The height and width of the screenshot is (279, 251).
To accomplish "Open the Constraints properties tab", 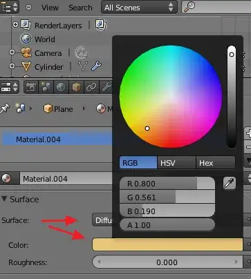I will point(91,87).
